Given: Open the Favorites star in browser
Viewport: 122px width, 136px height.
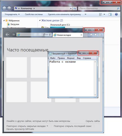Looking at the screenshot, I should click(96, 35).
